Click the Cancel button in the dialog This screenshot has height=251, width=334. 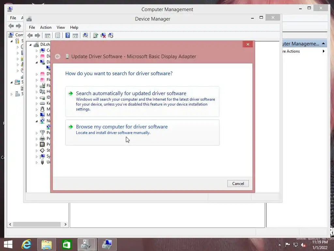tap(238, 184)
